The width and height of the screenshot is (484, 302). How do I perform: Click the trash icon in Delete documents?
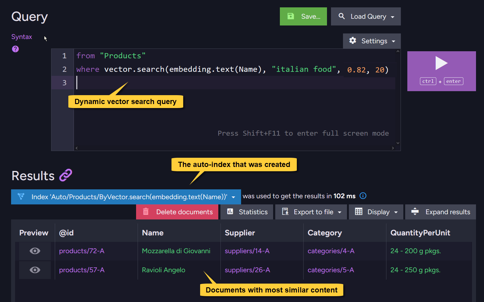coord(146,211)
